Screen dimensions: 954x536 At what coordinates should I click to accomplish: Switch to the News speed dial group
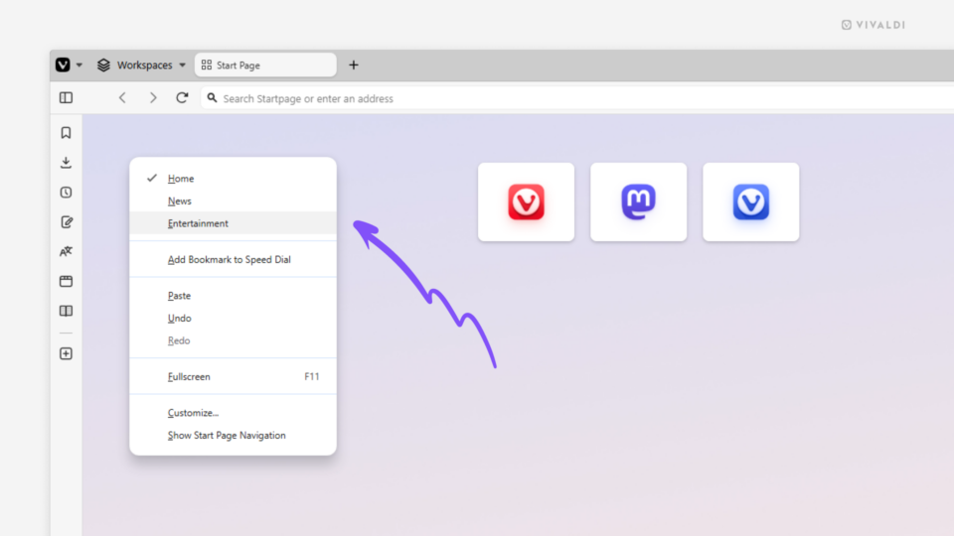pos(233,201)
